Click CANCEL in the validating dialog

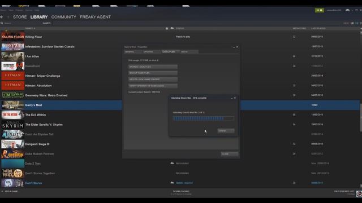tap(226, 131)
